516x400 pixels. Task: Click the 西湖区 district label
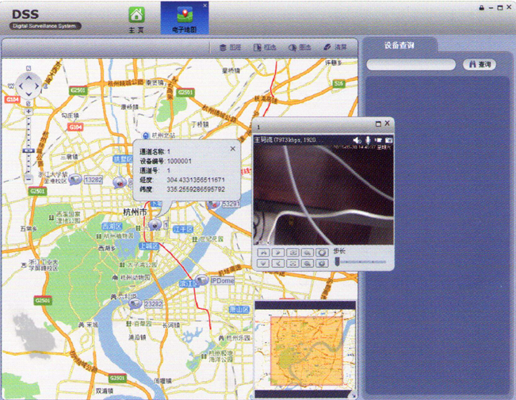click(x=112, y=227)
